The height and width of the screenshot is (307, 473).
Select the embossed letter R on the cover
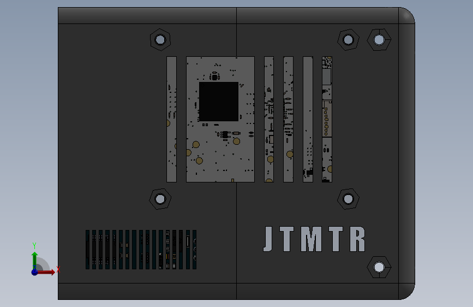pos(357,239)
